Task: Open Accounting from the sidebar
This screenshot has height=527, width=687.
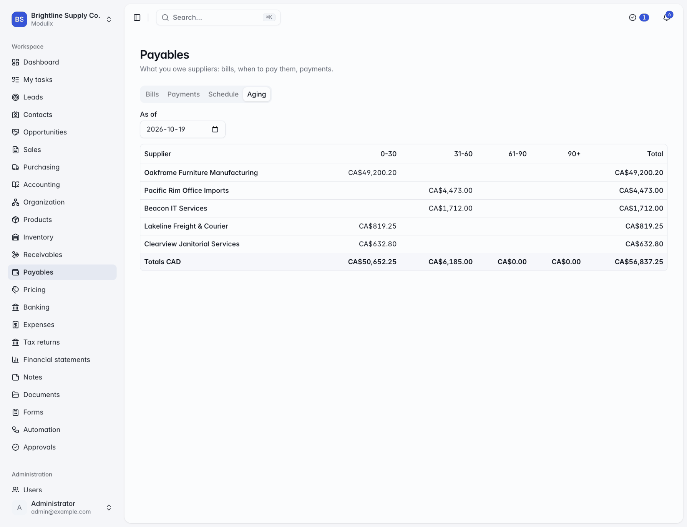Action: (x=62, y=185)
